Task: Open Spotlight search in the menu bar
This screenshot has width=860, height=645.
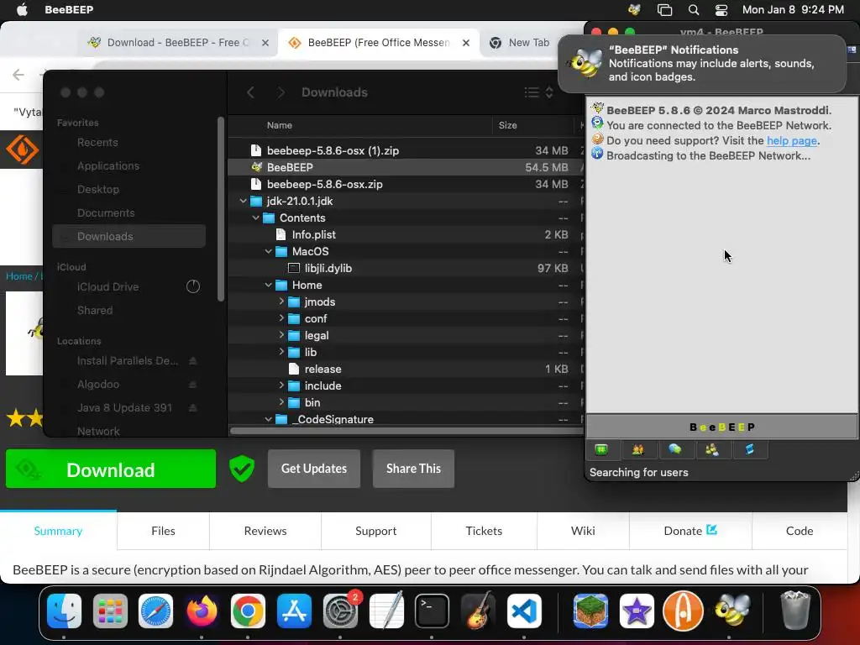Action: (693, 9)
